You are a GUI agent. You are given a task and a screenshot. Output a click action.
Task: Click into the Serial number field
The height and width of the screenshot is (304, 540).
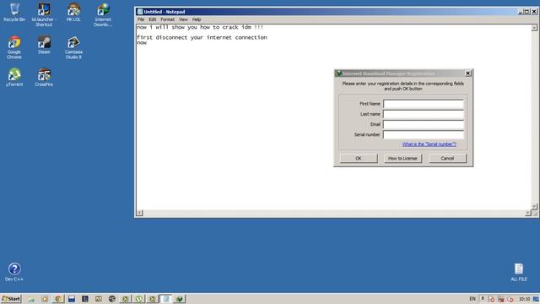424,135
